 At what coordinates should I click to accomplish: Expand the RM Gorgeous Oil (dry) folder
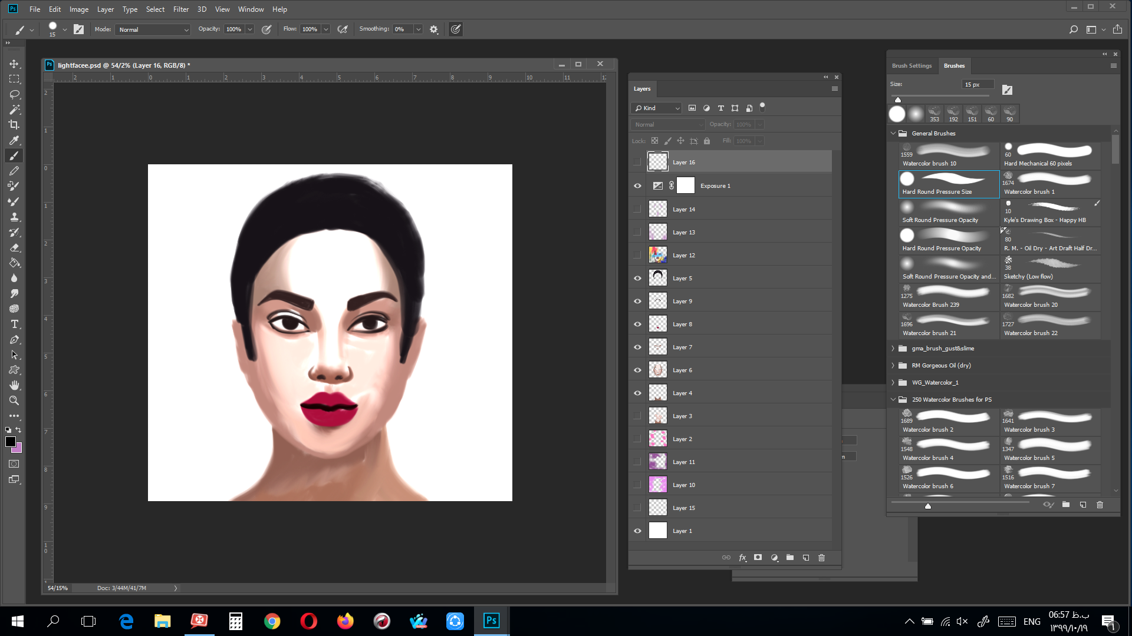click(x=893, y=366)
